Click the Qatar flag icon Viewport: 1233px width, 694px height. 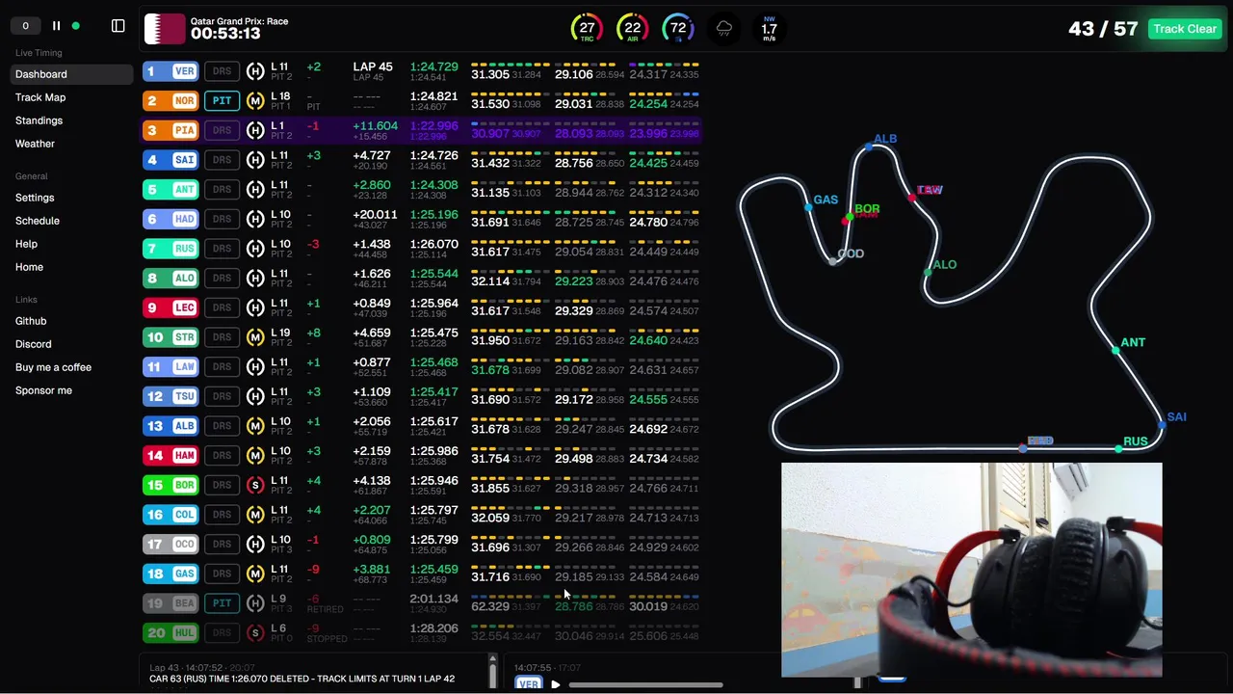pos(164,28)
